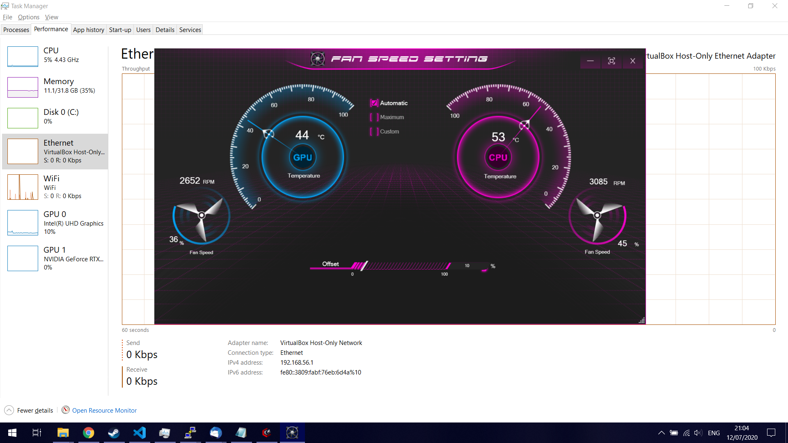The image size is (788, 443).
Task: Open the WiFi network tray icon
Action: [x=686, y=433]
